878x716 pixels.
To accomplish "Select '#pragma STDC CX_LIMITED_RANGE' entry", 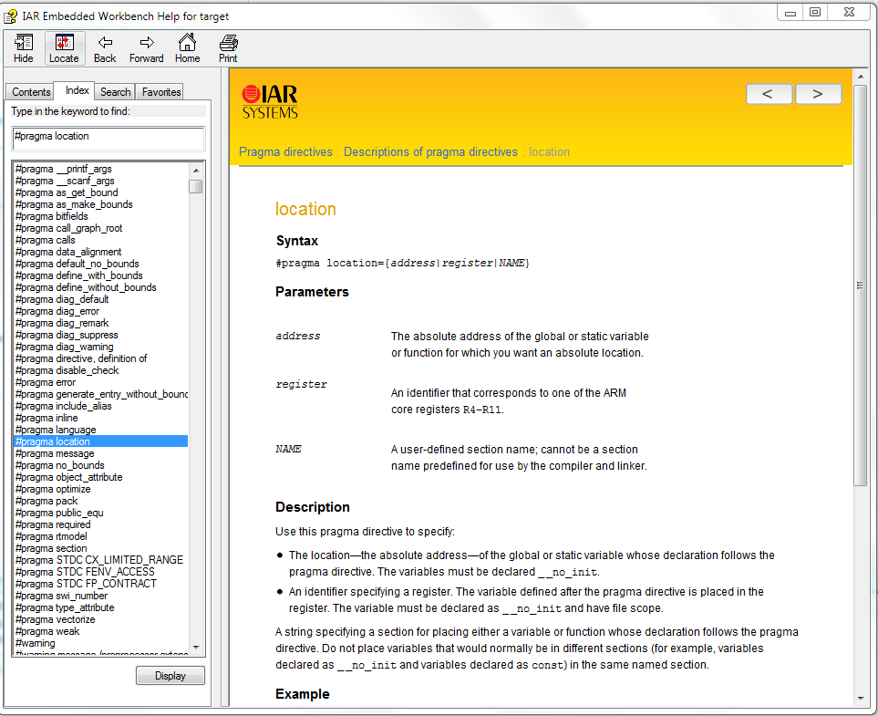I will click(99, 560).
